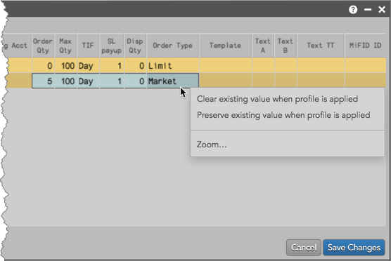Click the Order Qty cell showing 5
Viewport: 391px width, 261px height.
[43, 81]
